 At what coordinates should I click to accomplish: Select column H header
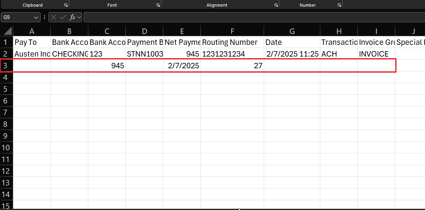click(339, 31)
